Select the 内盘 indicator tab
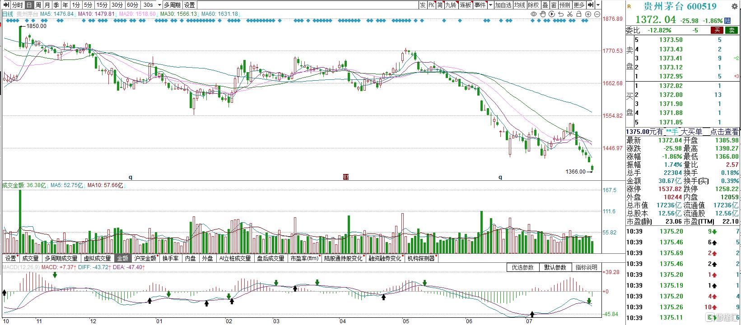741x325 pixels. (x=191, y=259)
